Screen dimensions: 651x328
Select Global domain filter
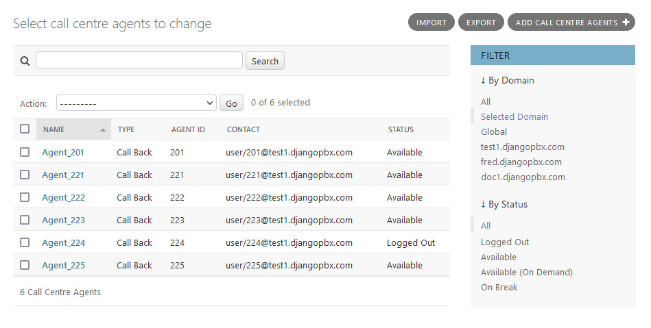(494, 131)
